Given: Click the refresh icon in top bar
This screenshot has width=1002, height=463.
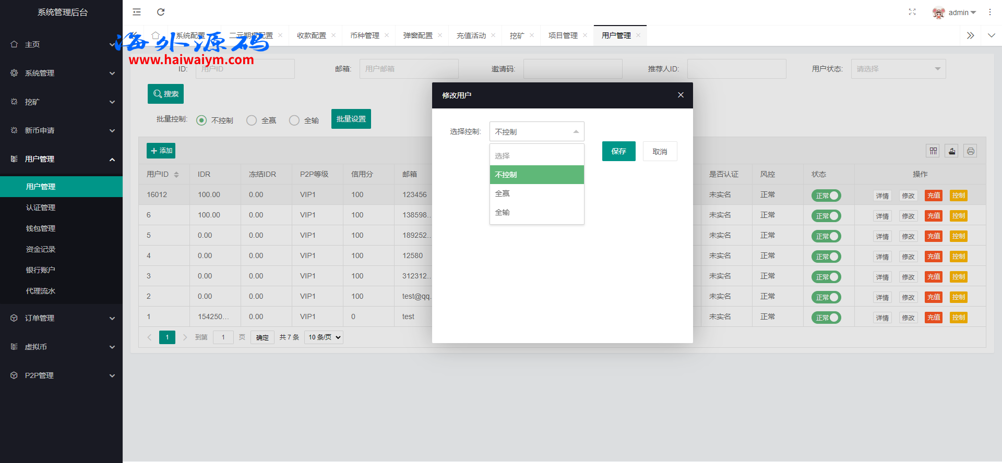Looking at the screenshot, I should point(161,12).
